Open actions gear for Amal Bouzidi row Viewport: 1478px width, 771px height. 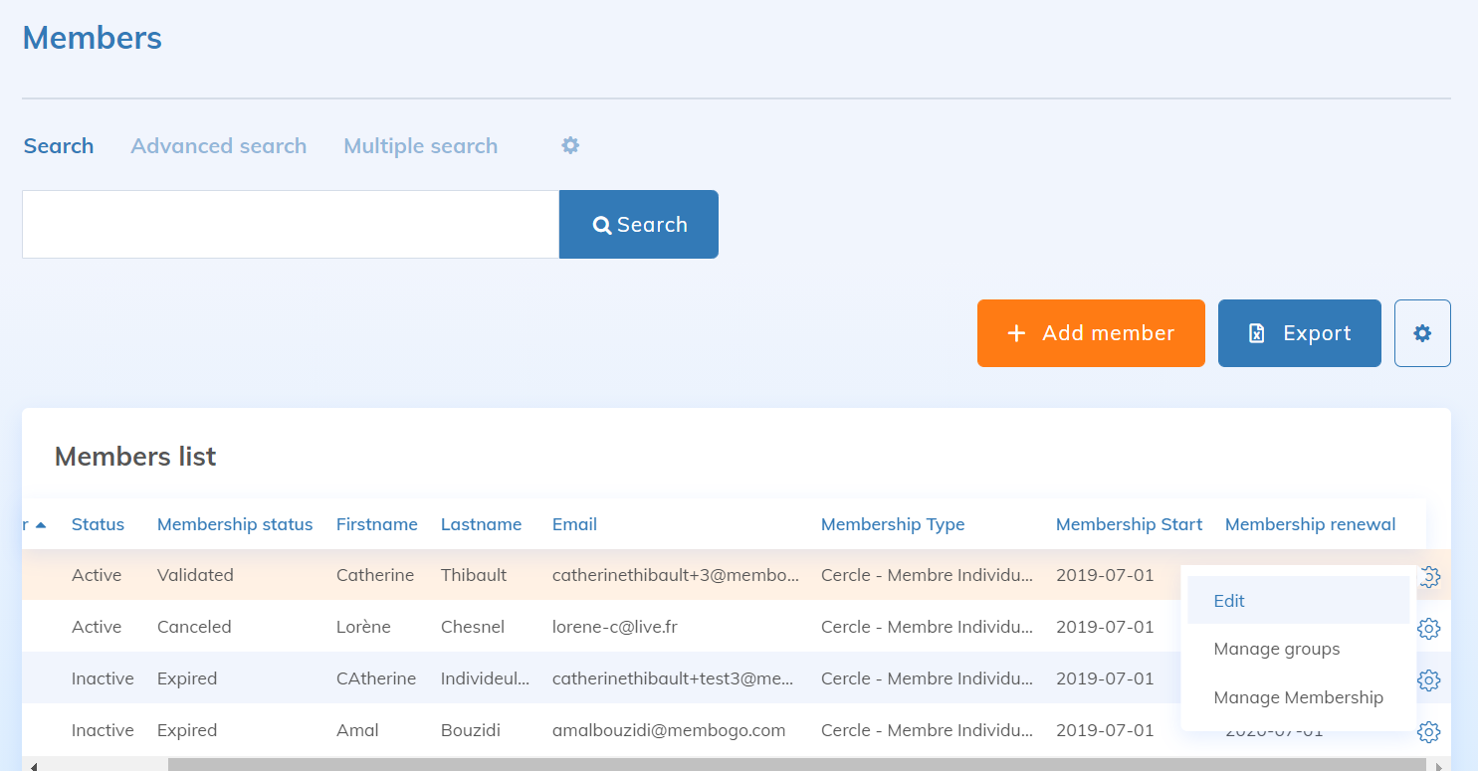click(x=1428, y=732)
